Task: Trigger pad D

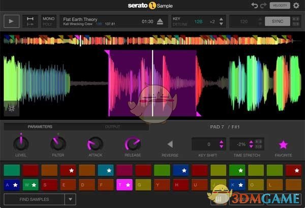Action: click(x=87, y=185)
